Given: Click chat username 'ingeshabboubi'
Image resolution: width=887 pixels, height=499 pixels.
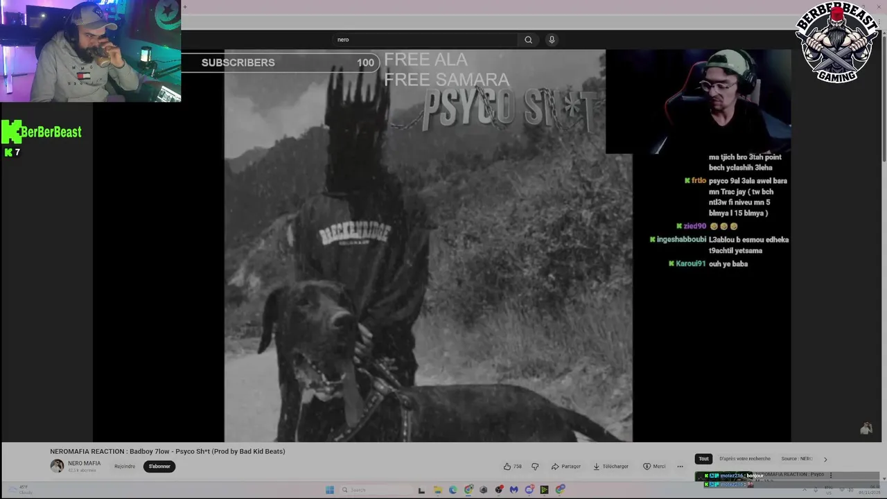Looking at the screenshot, I should (x=681, y=240).
